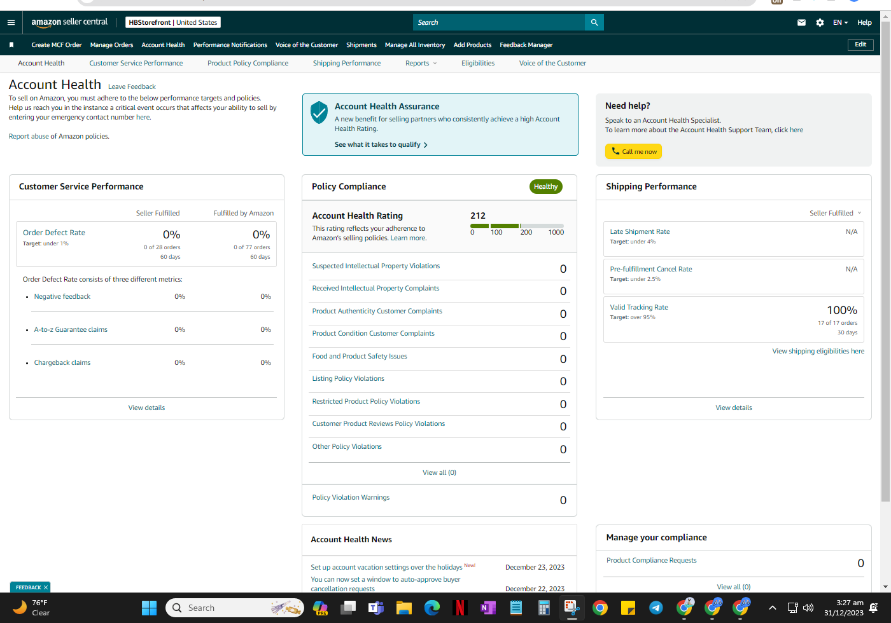Select Manage Orders in the top menu
The width and height of the screenshot is (891, 623).
click(111, 45)
